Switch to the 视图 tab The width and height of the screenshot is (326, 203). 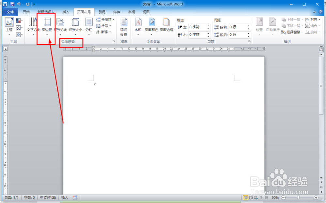[x=146, y=12]
